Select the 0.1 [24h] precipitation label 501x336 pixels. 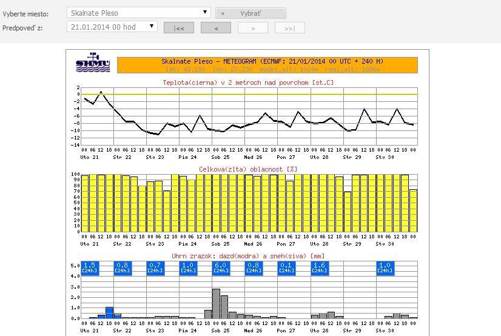pos(286,267)
